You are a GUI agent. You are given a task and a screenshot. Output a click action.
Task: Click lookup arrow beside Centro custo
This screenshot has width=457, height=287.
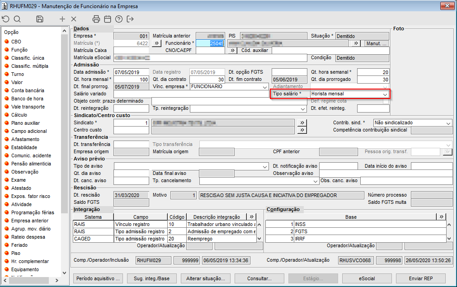302,130
